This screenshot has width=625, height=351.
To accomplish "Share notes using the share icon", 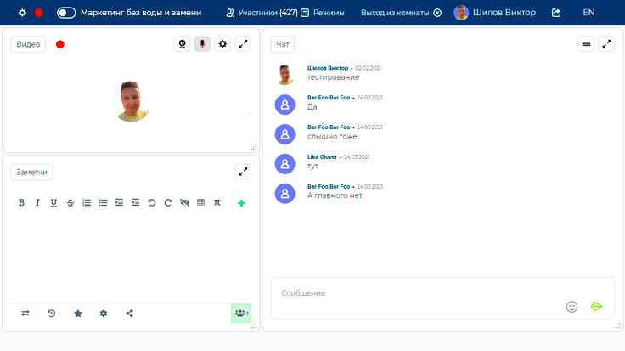I will point(129,314).
